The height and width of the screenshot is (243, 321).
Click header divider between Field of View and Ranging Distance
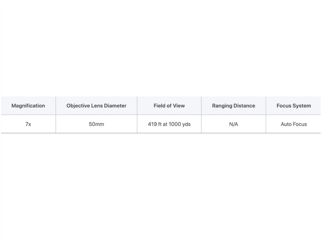tap(201, 106)
